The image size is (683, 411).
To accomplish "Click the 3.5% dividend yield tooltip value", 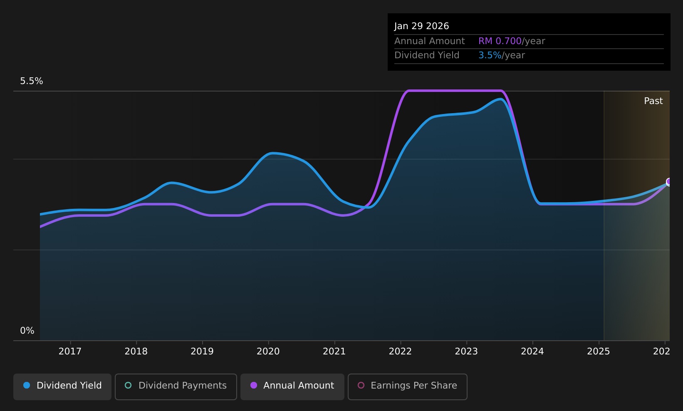I will [x=490, y=55].
